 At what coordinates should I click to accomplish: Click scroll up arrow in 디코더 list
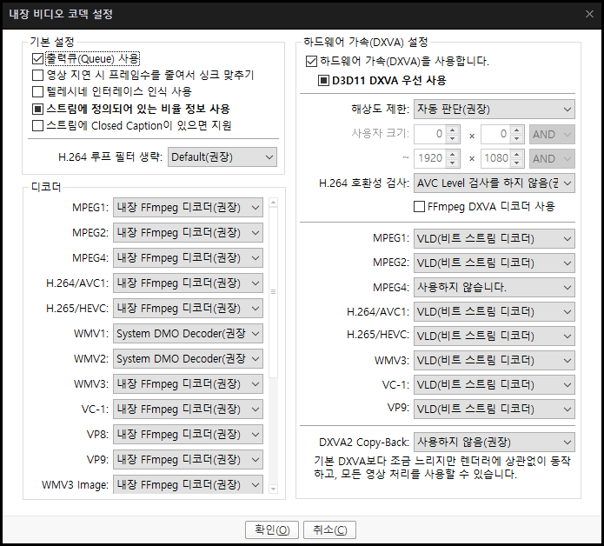click(x=274, y=203)
